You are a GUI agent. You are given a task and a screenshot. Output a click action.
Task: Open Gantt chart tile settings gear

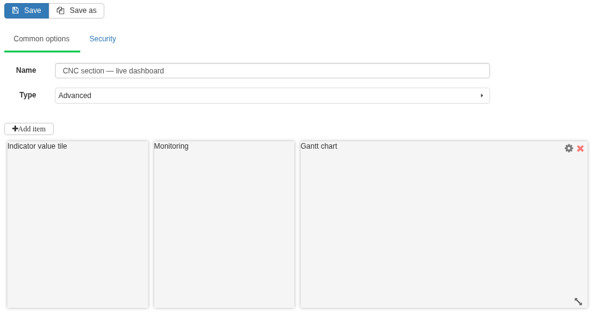tap(568, 148)
